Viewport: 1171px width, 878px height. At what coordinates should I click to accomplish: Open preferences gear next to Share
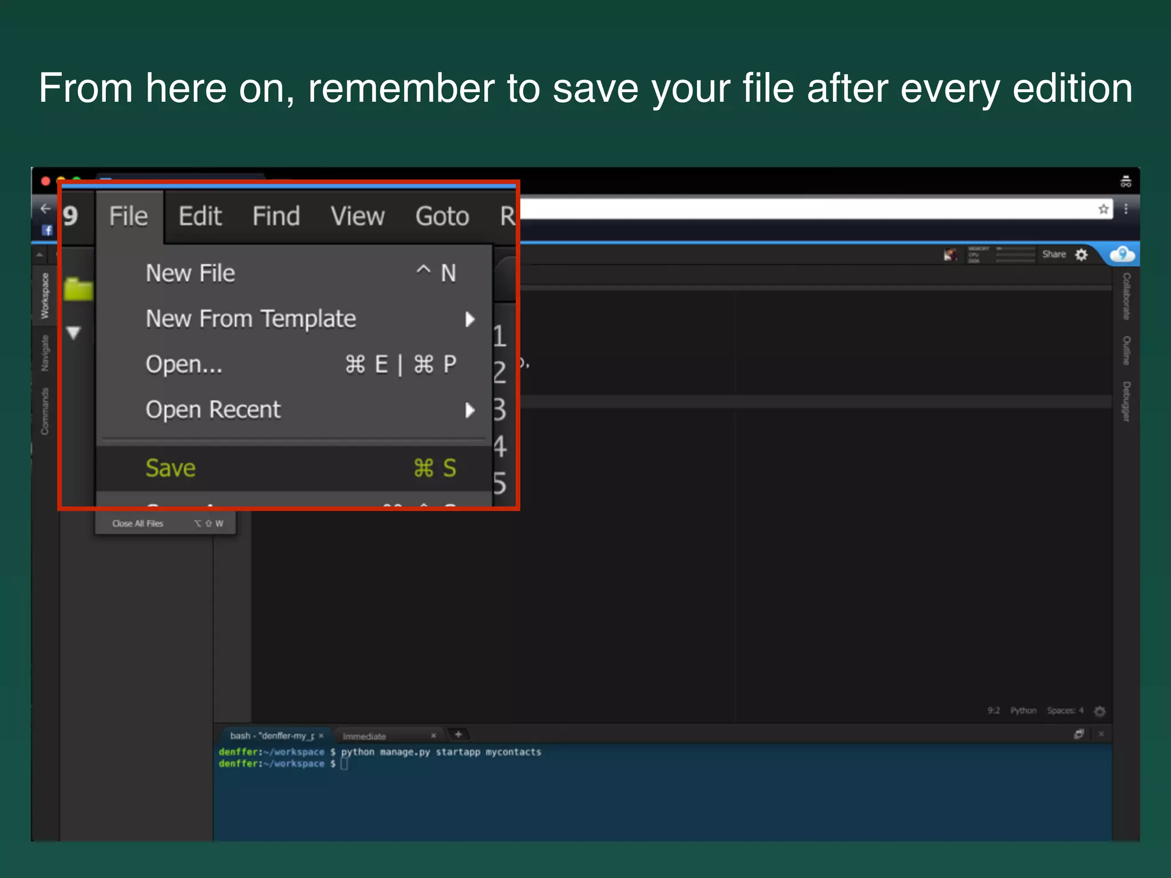(x=1081, y=254)
